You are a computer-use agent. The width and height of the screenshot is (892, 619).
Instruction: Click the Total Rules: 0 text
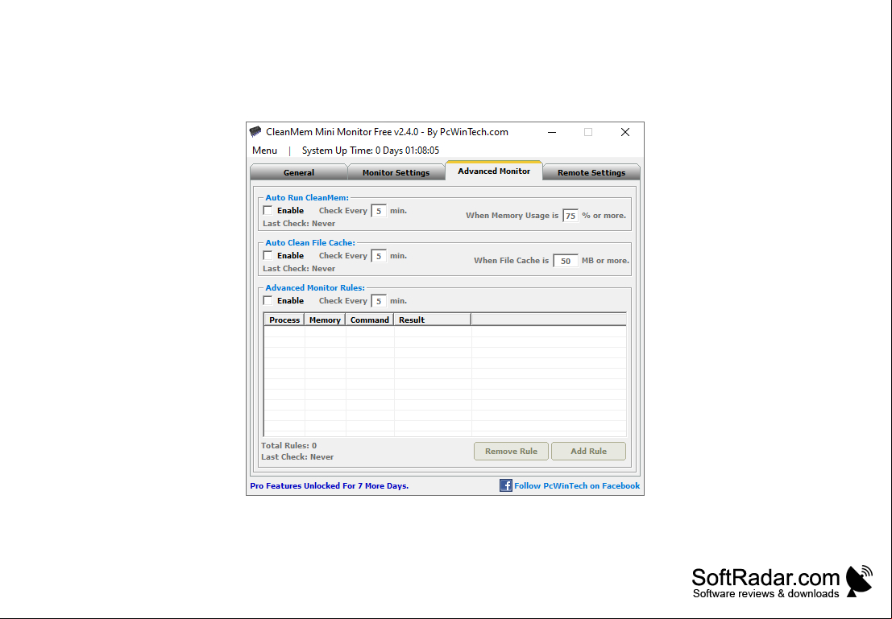[289, 446]
